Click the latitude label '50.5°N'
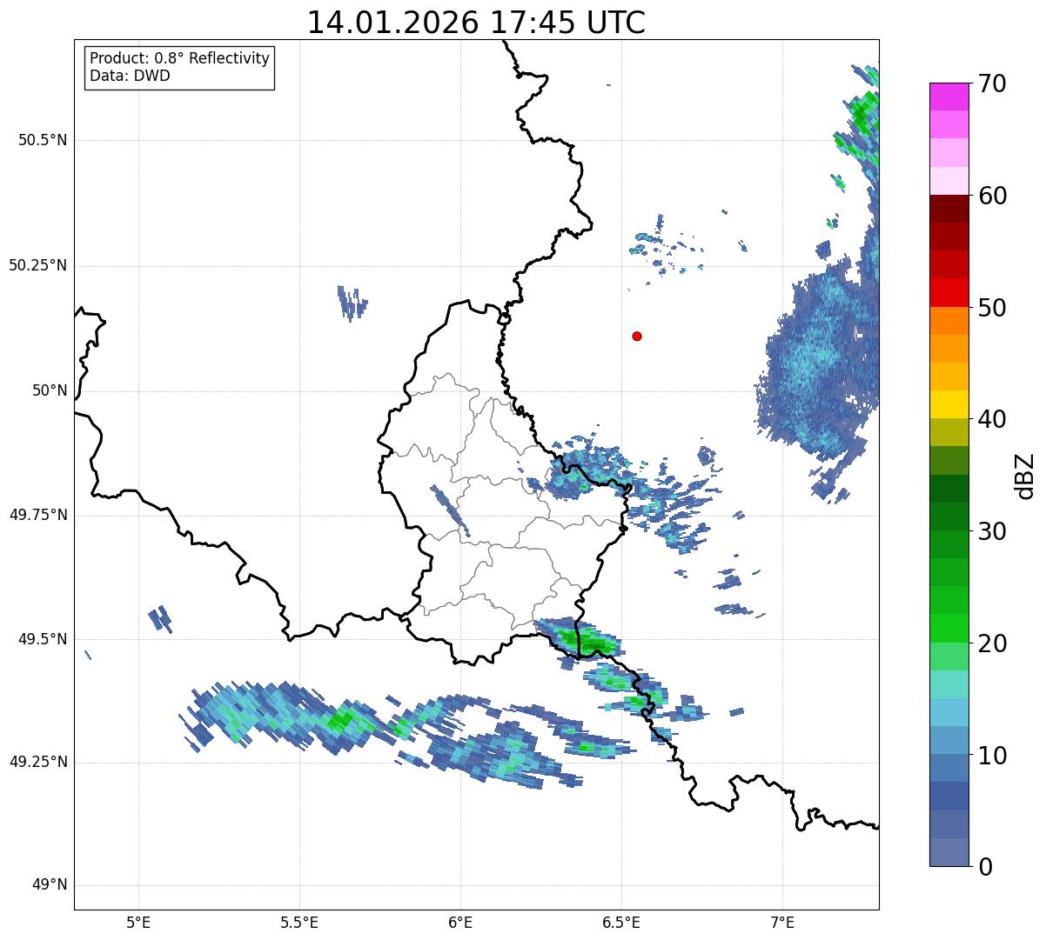Screen dimensions: 1046x940 point(43,140)
